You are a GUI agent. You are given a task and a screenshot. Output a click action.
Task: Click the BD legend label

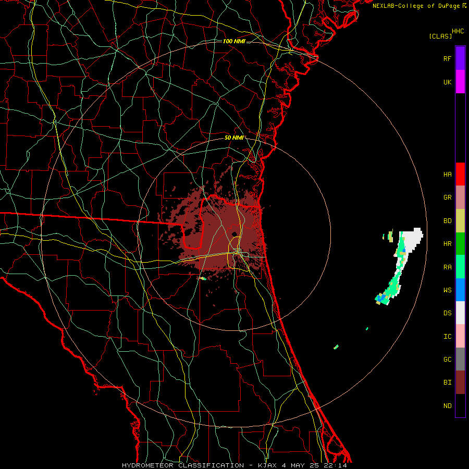(x=447, y=221)
